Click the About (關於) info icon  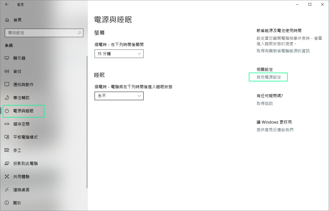[x=7, y=203]
